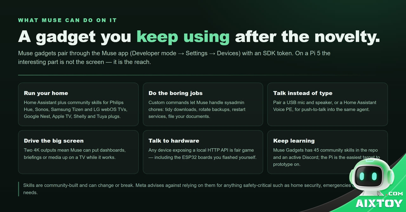This screenshot has width=406, height=212.
Task: Open the "Run your home" card heading
Action: click(46, 93)
